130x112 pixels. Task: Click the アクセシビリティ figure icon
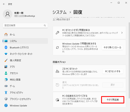6,93
